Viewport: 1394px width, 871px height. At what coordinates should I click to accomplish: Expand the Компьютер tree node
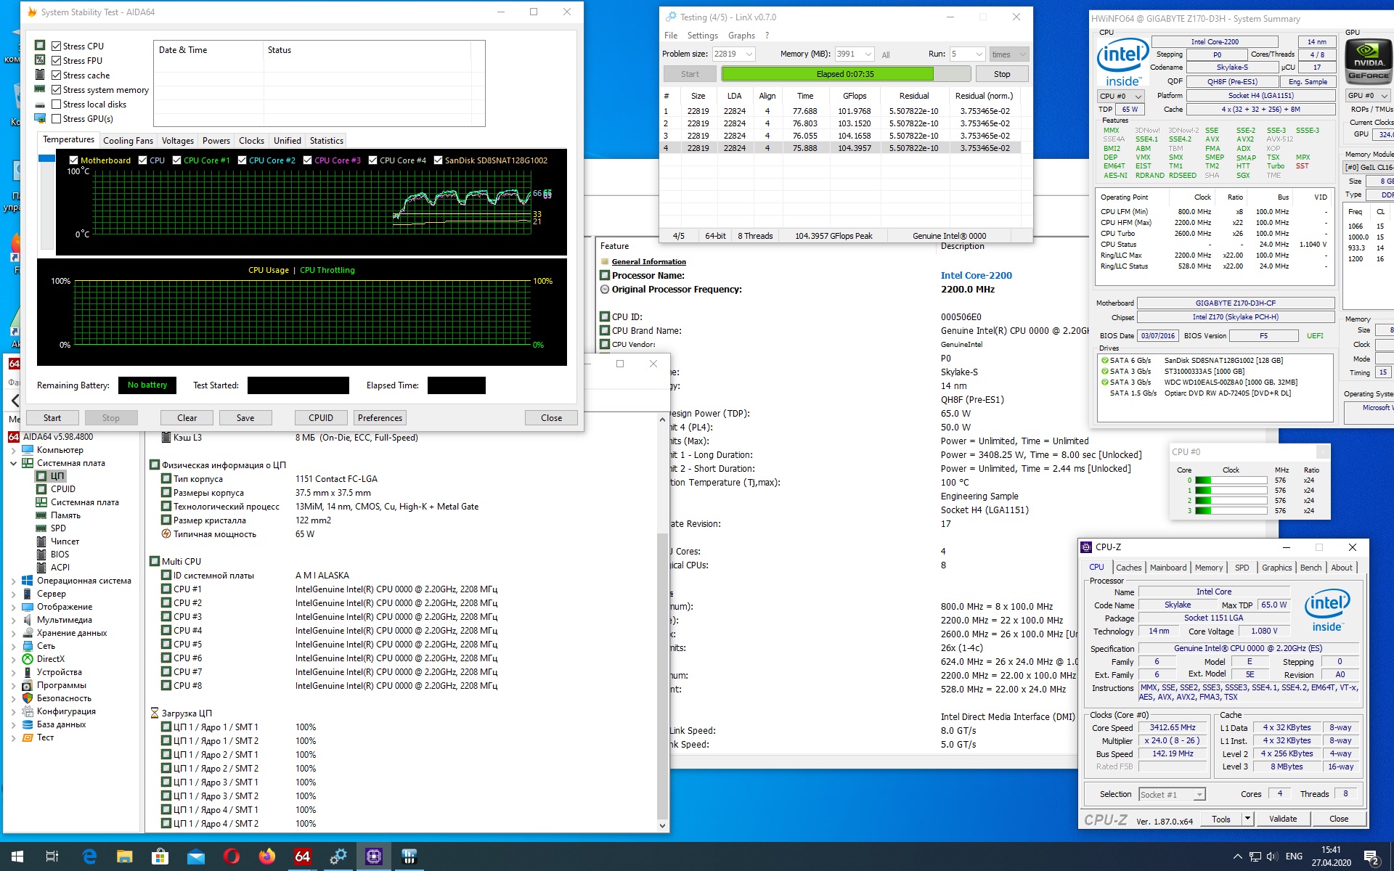pos(13,450)
